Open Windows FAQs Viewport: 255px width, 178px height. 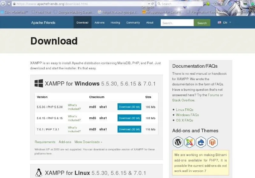point(187,115)
